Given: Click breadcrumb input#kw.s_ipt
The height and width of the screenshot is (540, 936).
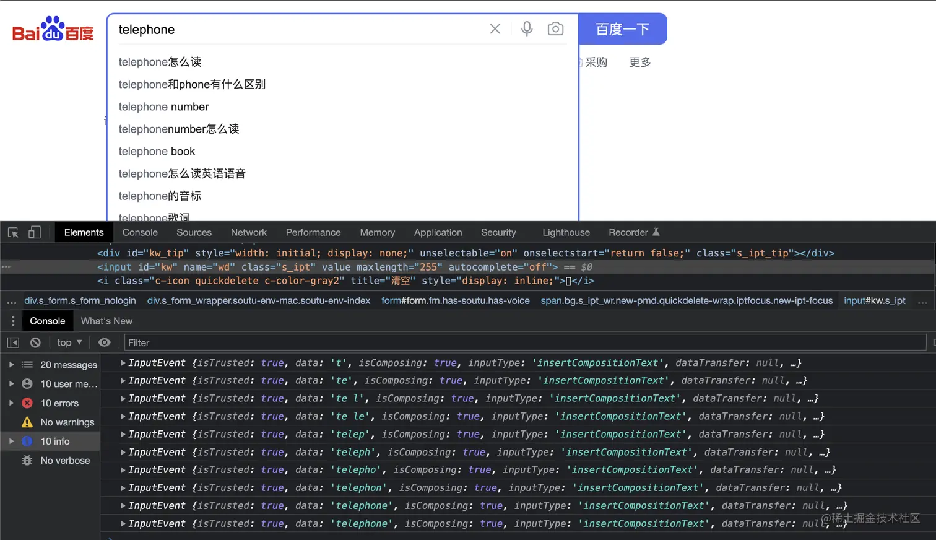Looking at the screenshot, I should point(875,300).
